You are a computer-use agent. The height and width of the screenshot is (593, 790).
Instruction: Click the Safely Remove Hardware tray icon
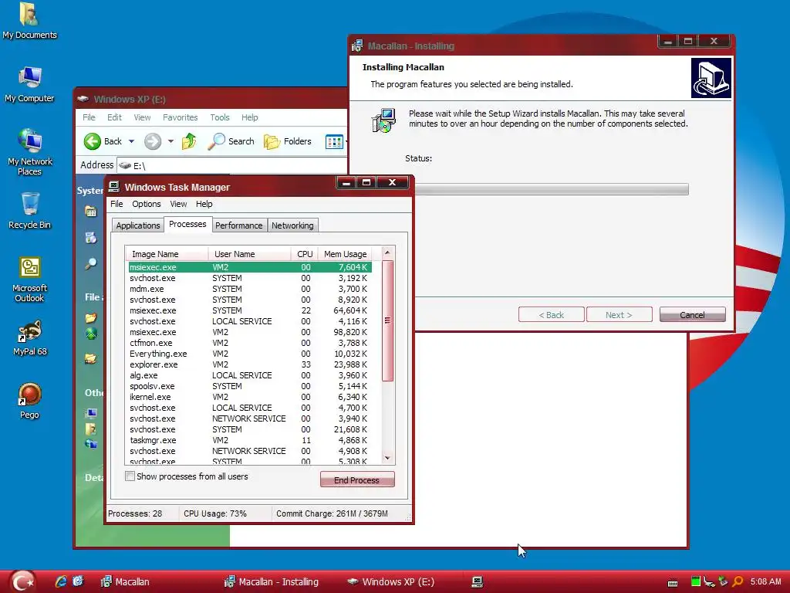(724, 581)
